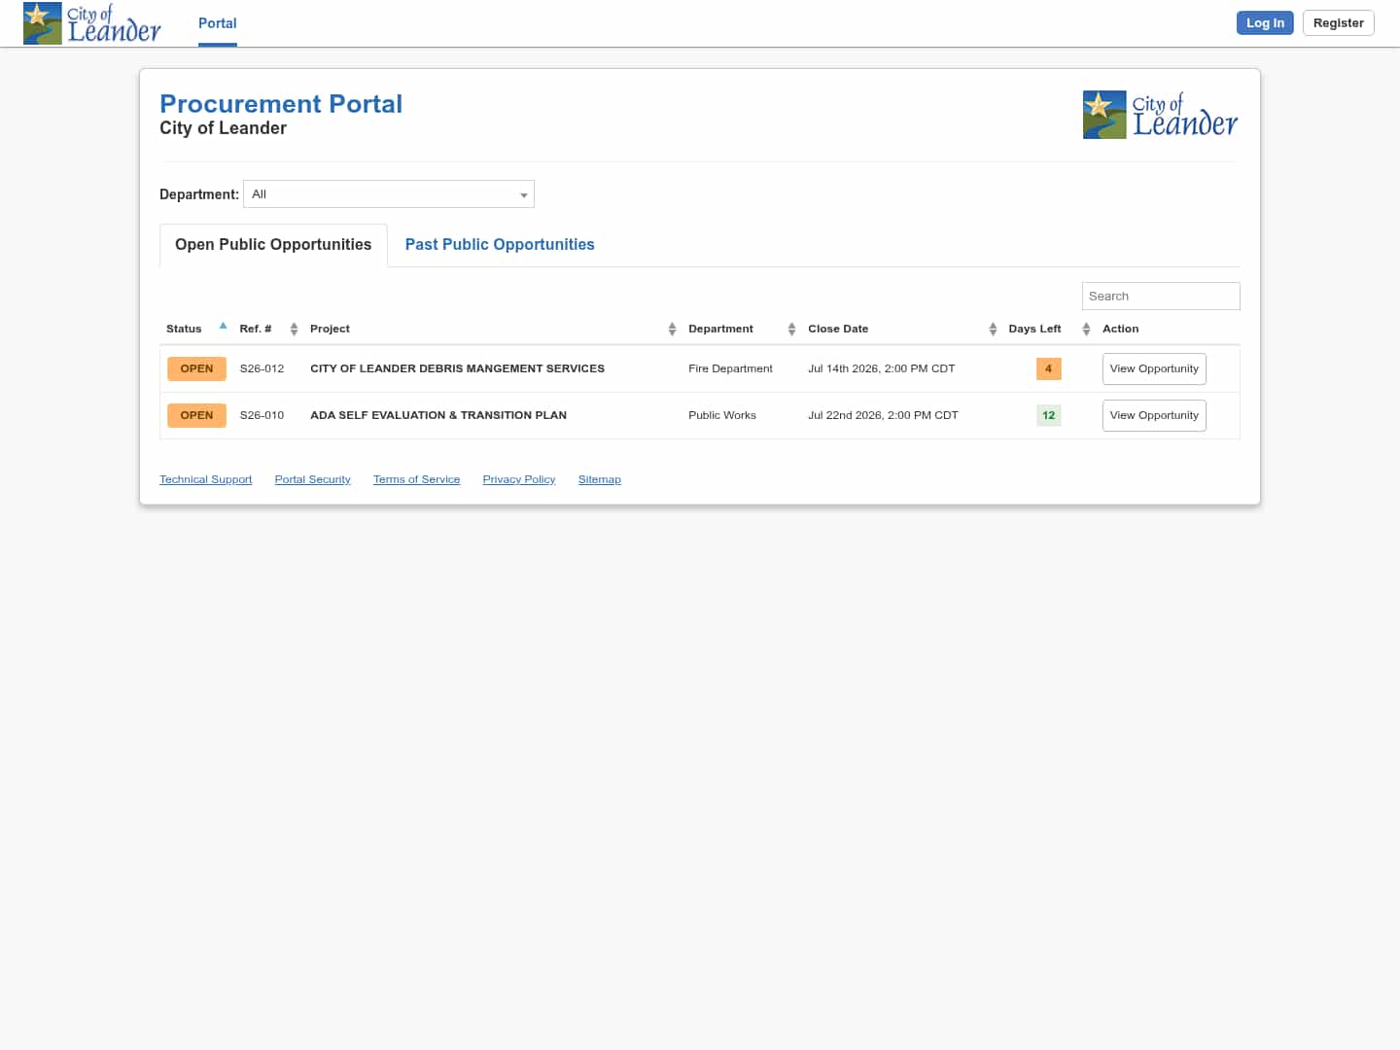Sort by Close Date column arrows
Screen dimensions: 1400x1050
993,330
